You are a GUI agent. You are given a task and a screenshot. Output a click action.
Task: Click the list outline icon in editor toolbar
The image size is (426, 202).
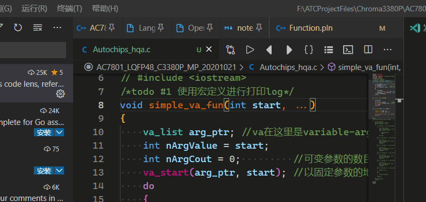tap(329, 50)
